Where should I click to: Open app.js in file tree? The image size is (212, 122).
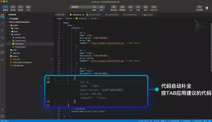tap(14, 56)
